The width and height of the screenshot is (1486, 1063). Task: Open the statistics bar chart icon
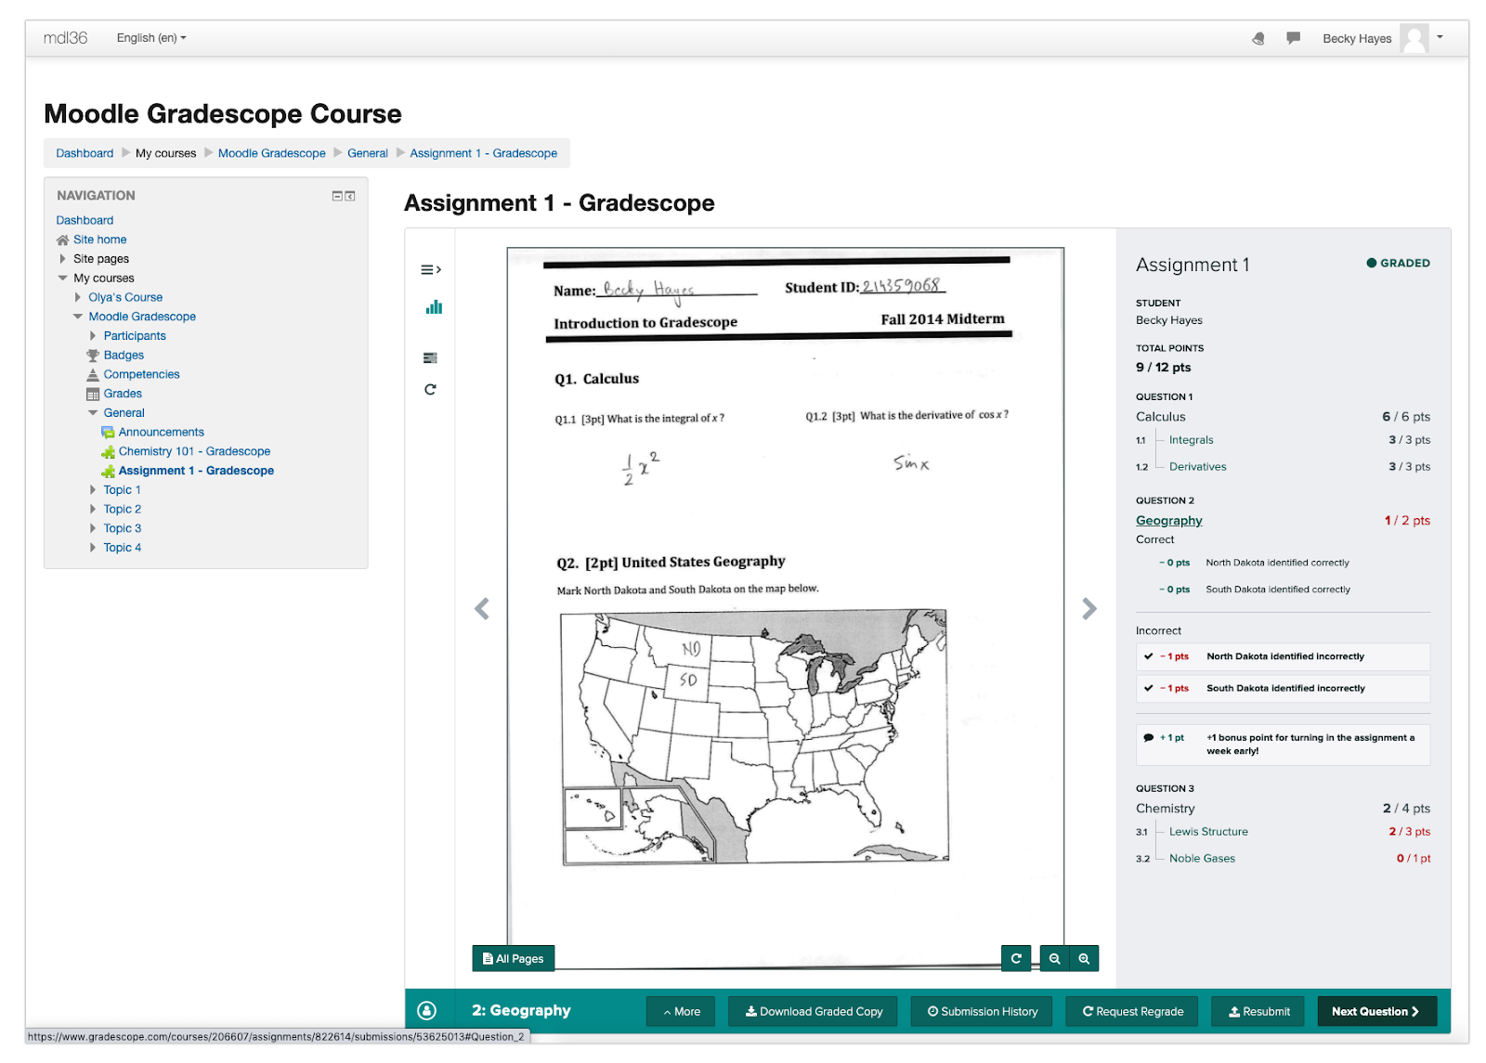click(434, 307)
